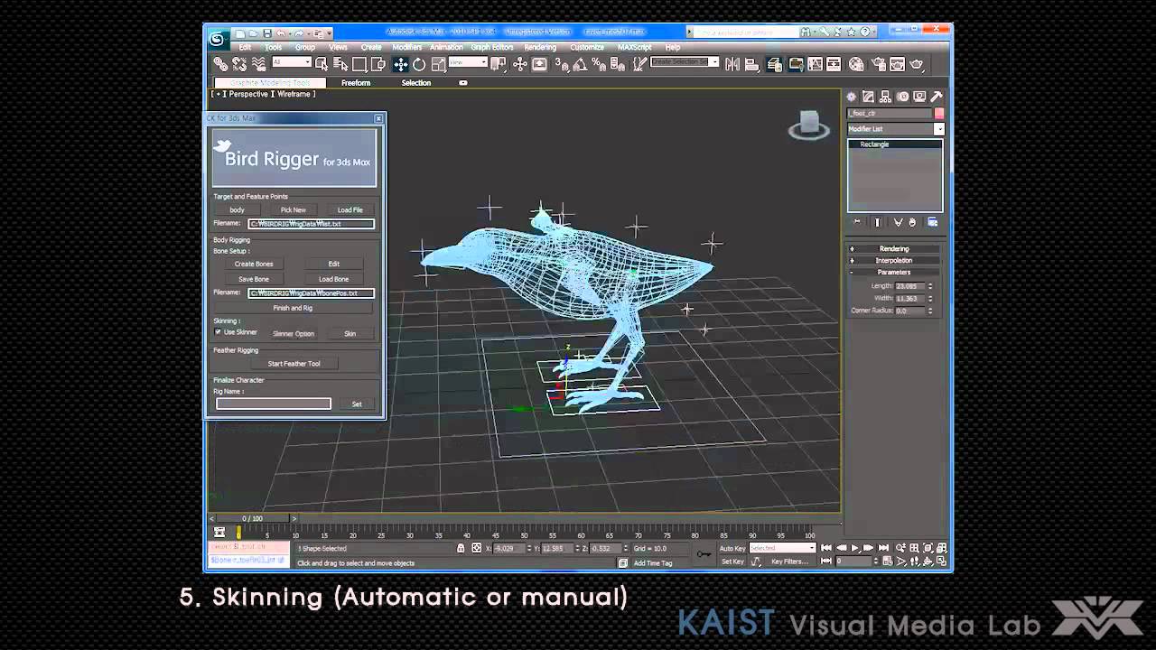Toggle the Set Key mode button
Viewport: 1156px width, 650px height.
point(732,562)
